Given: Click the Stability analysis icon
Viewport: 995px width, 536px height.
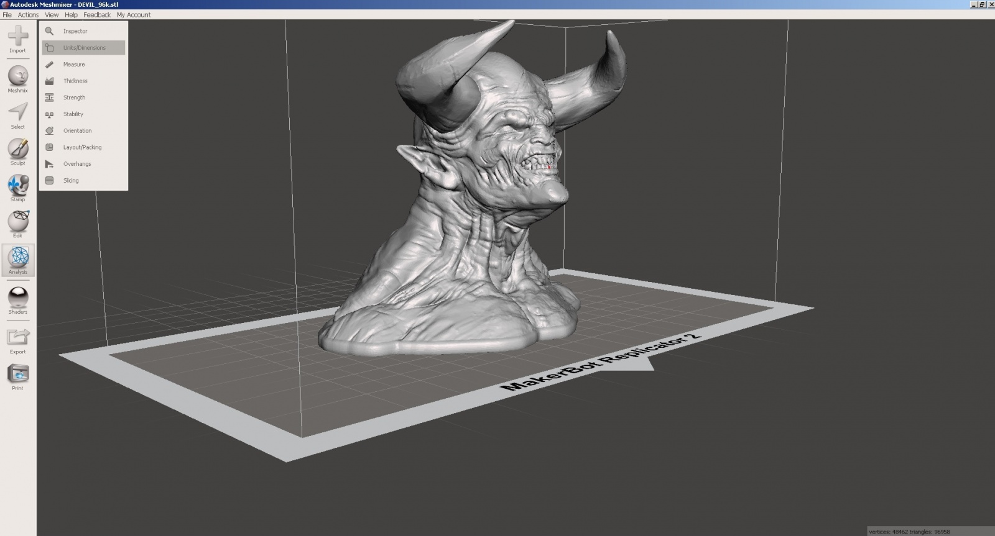Looking at the screenshot, I should tap(49, 114).
